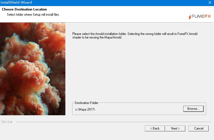214x140 pixels.
Task: Click the orange smoke simulation image
Action: (x=33, y=69)
